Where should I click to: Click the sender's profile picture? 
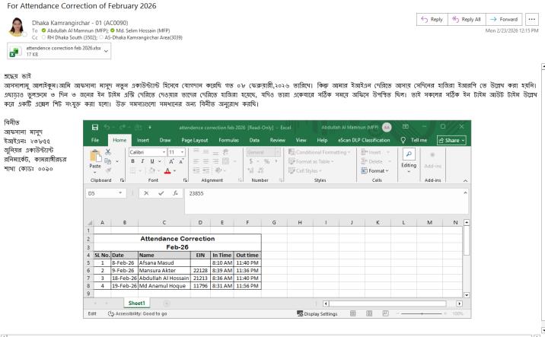coord(16,25)
